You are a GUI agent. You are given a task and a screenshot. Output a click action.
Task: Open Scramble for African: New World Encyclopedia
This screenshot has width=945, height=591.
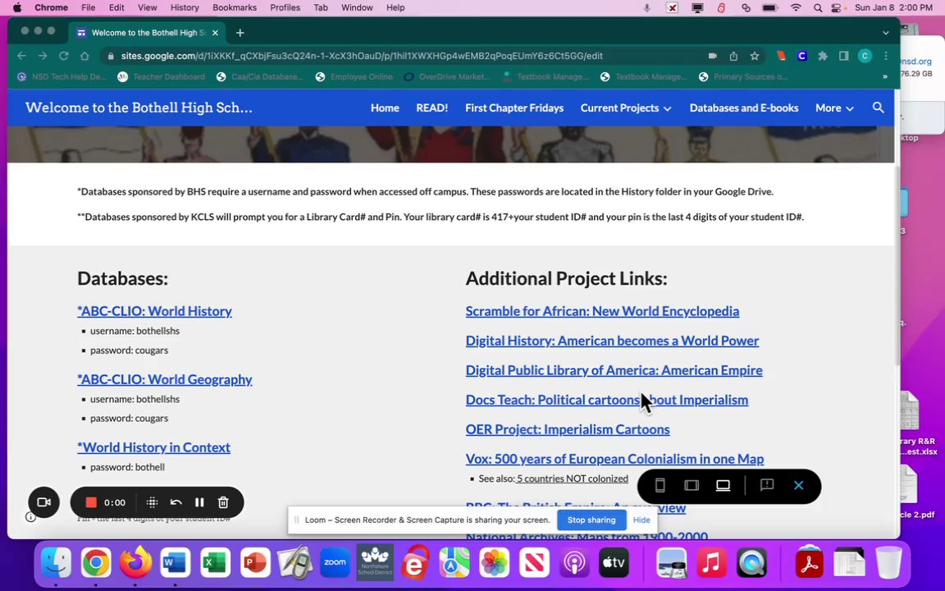click(602, 311)
